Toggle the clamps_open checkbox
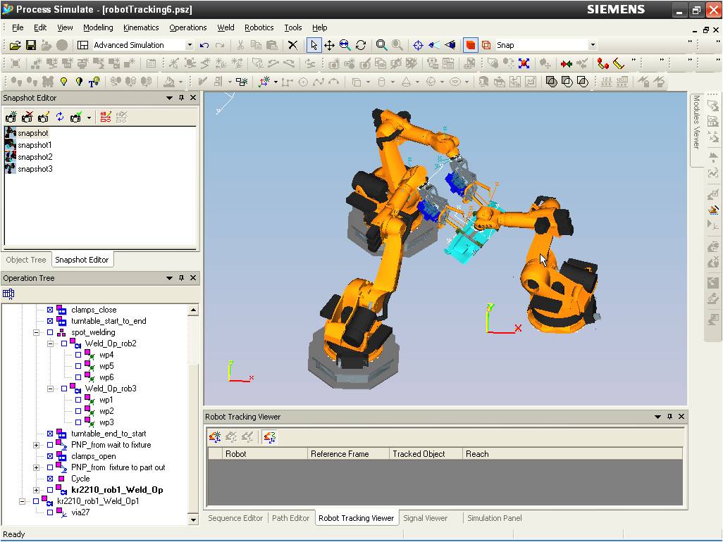Viewport: 723px width, 542px height. pyautogui.click(x=50, y=456)
